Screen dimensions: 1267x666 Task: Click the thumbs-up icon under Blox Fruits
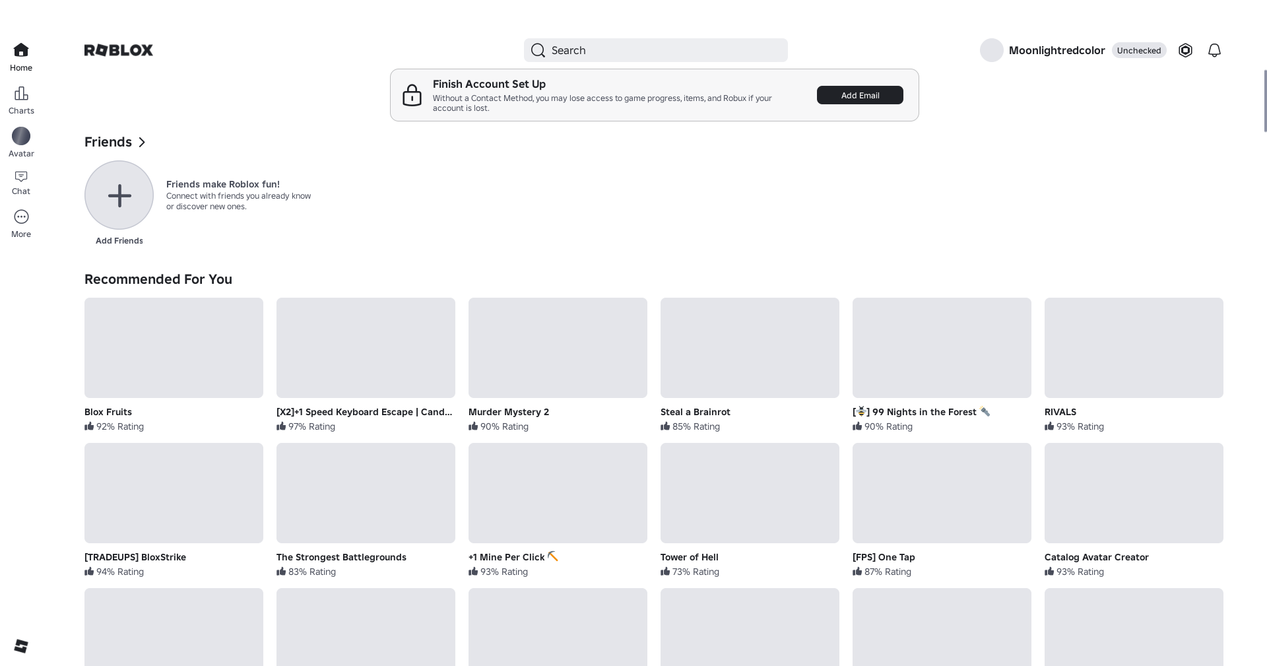tap(89, 426)
